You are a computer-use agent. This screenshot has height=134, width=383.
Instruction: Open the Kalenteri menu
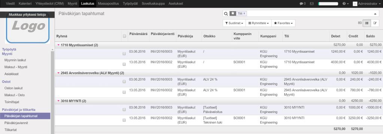[25, 4]
